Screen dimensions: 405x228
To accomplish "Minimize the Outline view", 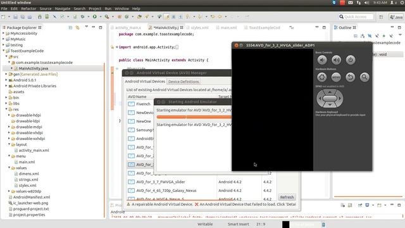I will tap(392, 27).
